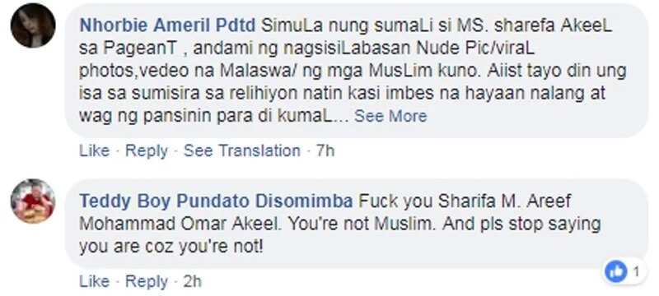Open Teddy Boy Pundato Disomimba's profile picture
This screenshot has width=659, height=296.
coord(33,201)
